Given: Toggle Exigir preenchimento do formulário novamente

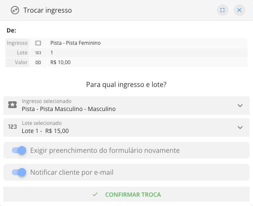Looking at the screenshot, I should click(19, 150).
